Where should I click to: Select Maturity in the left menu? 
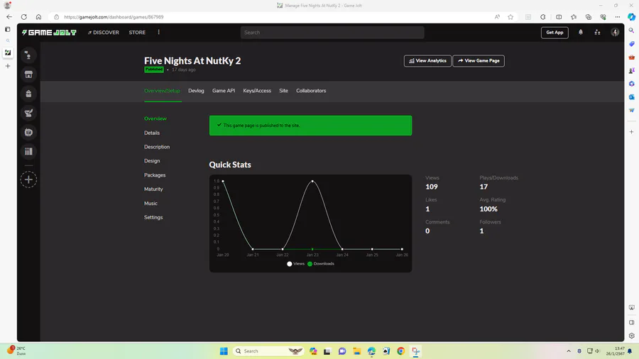tap(153, 189)
